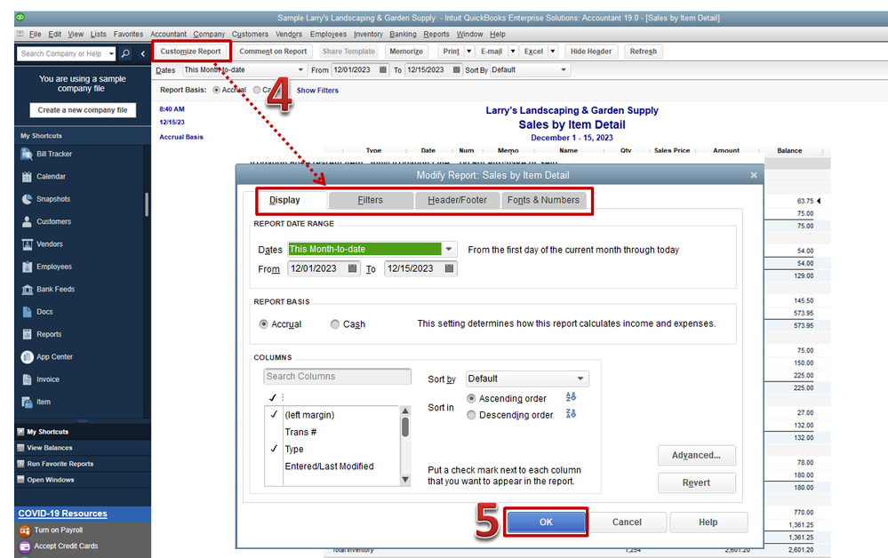Click Turn on Payroll icon
The height and width of the screenshot is (558, 888).
[24, 530]
